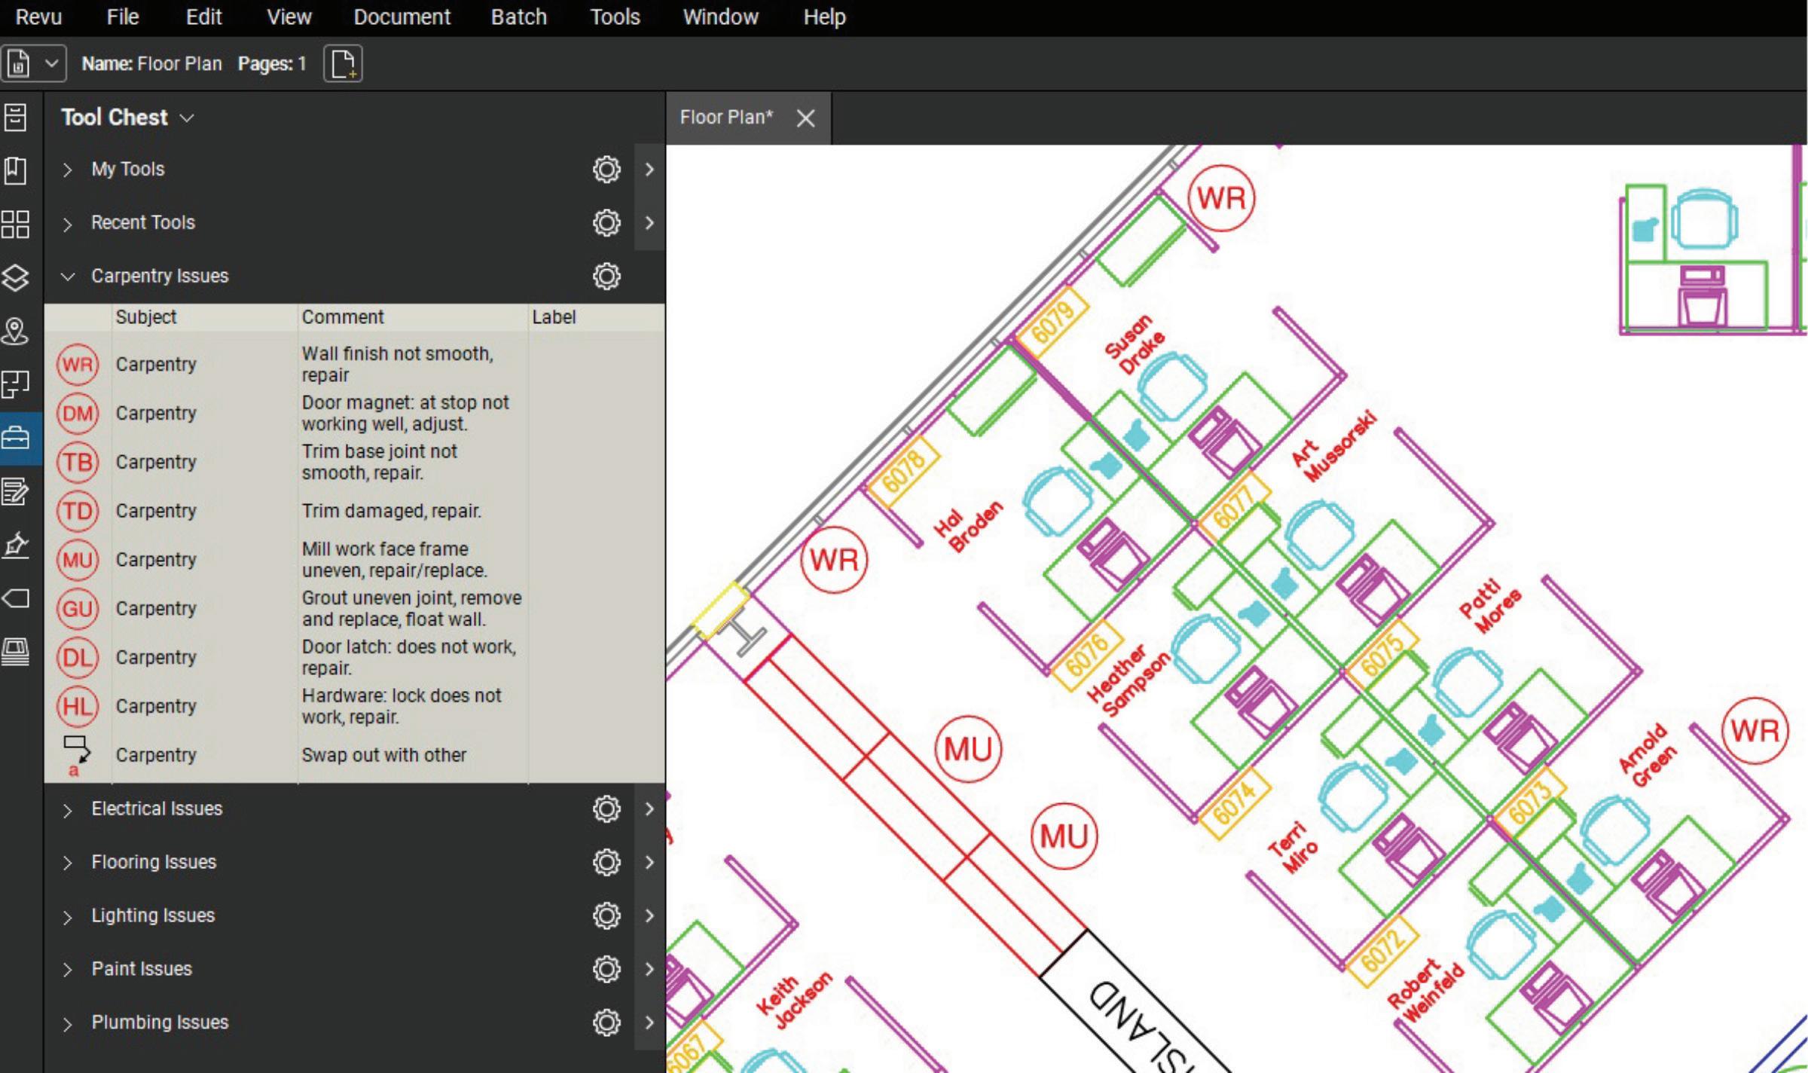1808x1073 pixels.
Task: Click the new document page icon
Action: point(343,63)
